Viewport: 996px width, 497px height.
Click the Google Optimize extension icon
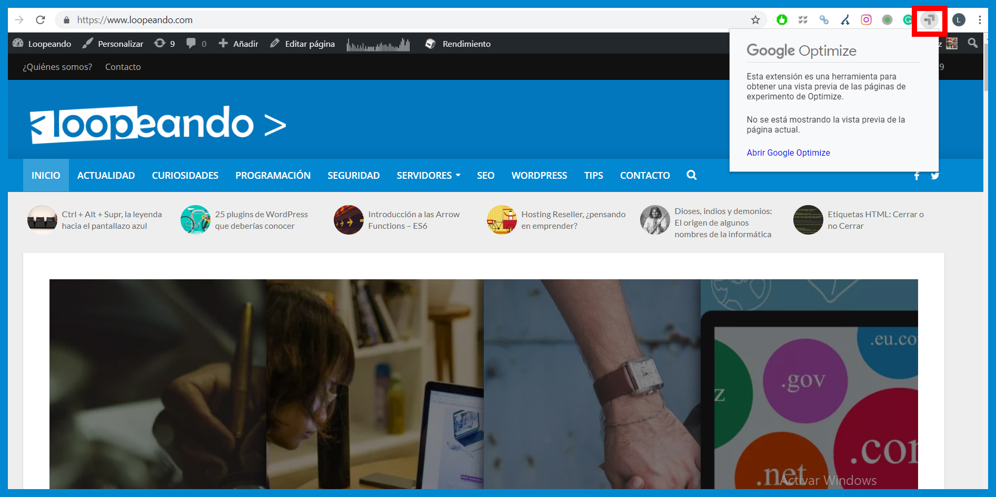(x=929, y=20)
